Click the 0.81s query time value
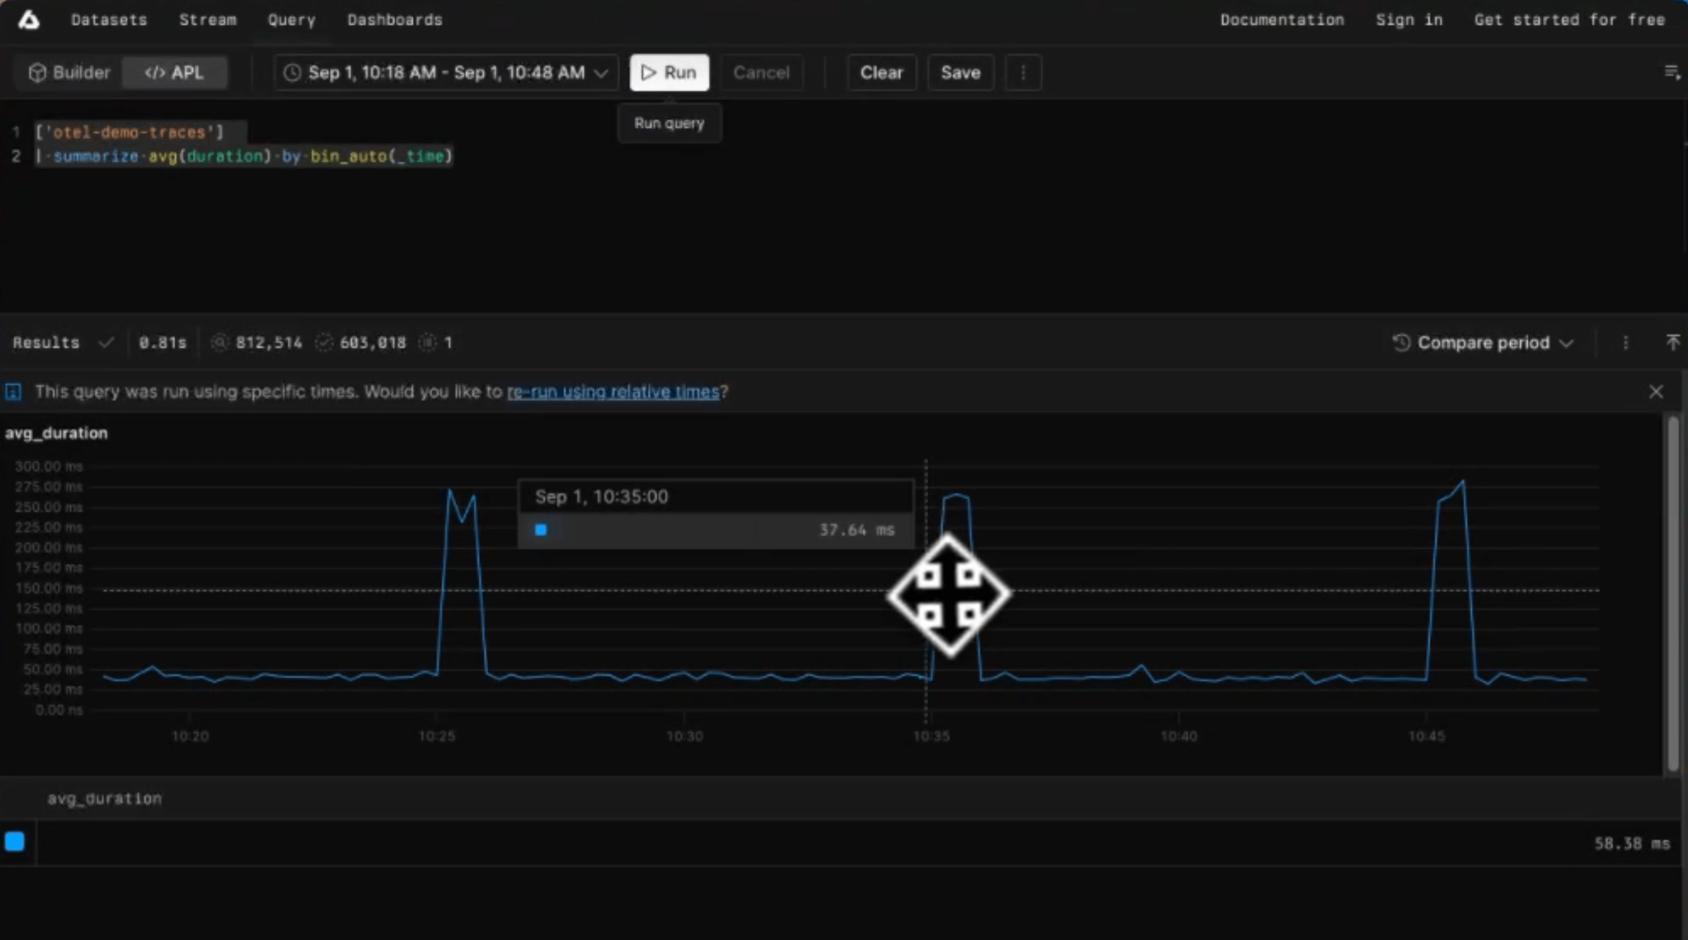 [162, 343]
